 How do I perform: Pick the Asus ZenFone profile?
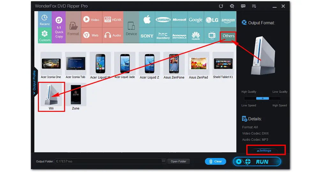[x=174, y=65]
